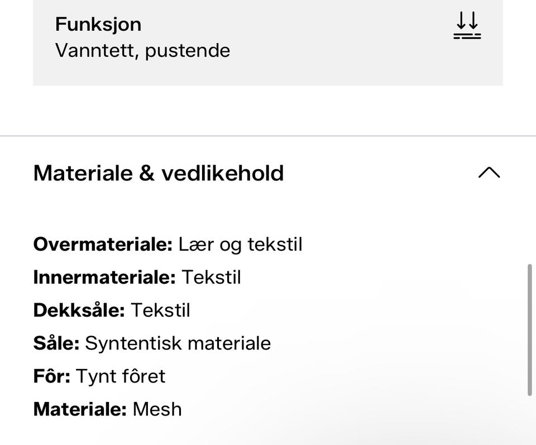The width and height of the screenshot is (536, 445).
Task: Click the waterproof breathable function icon
Action: tap(467, 26)
